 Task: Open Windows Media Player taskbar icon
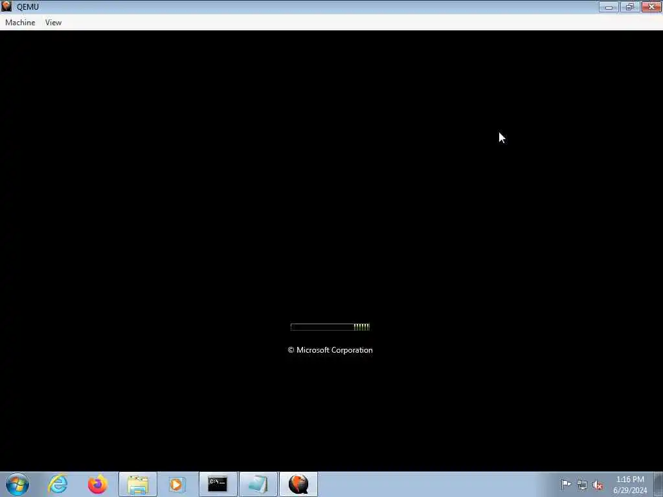pos(177,484)
